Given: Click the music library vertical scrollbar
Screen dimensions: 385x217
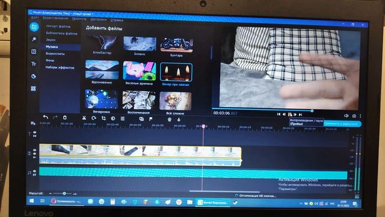Looking at the screenshot, I should pos(211,52).
